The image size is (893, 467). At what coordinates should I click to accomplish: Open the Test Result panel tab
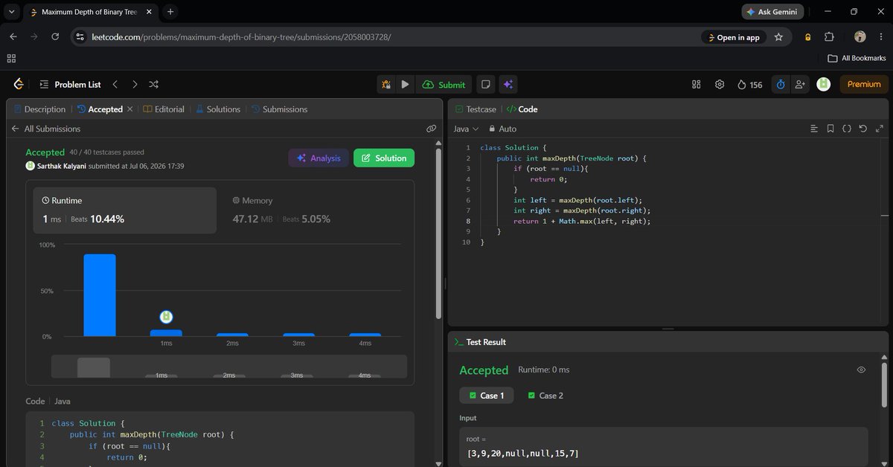point(480,342)
